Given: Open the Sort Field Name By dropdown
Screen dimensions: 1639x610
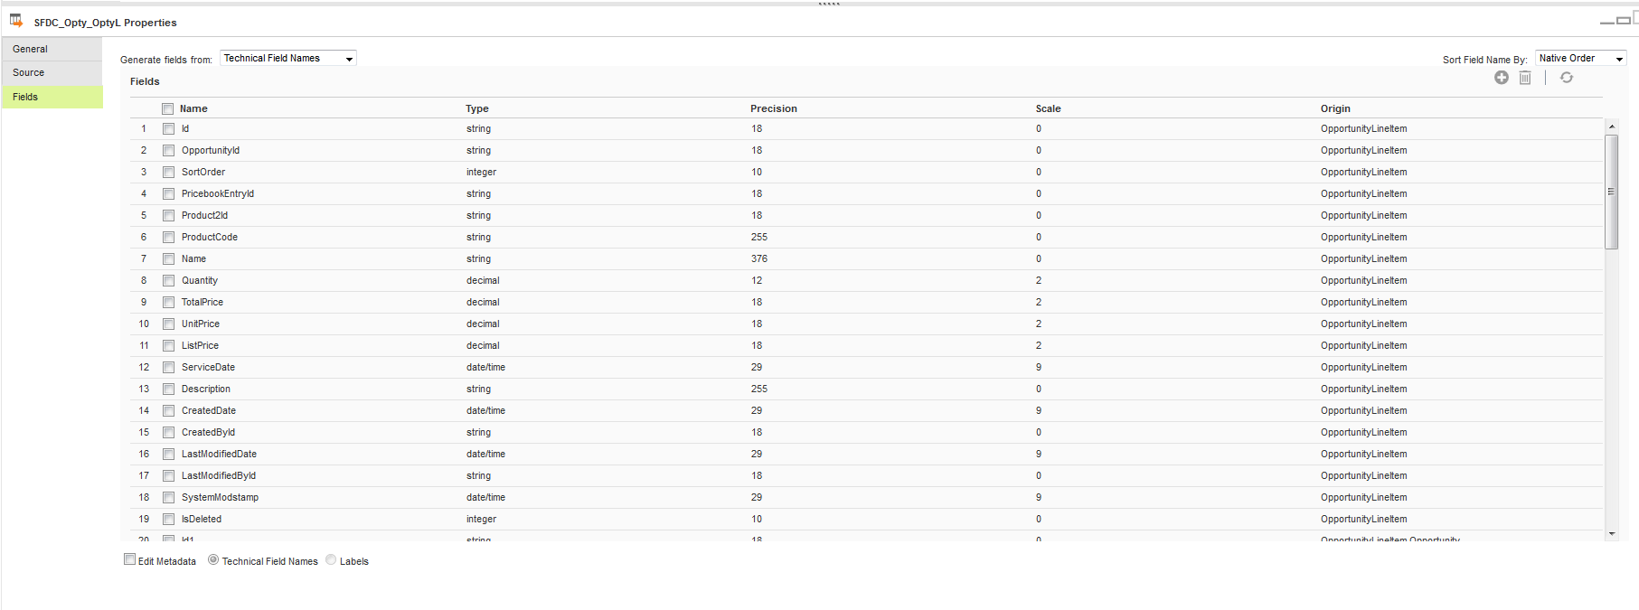Looking at the screenshot, I should pos(1580,58).
